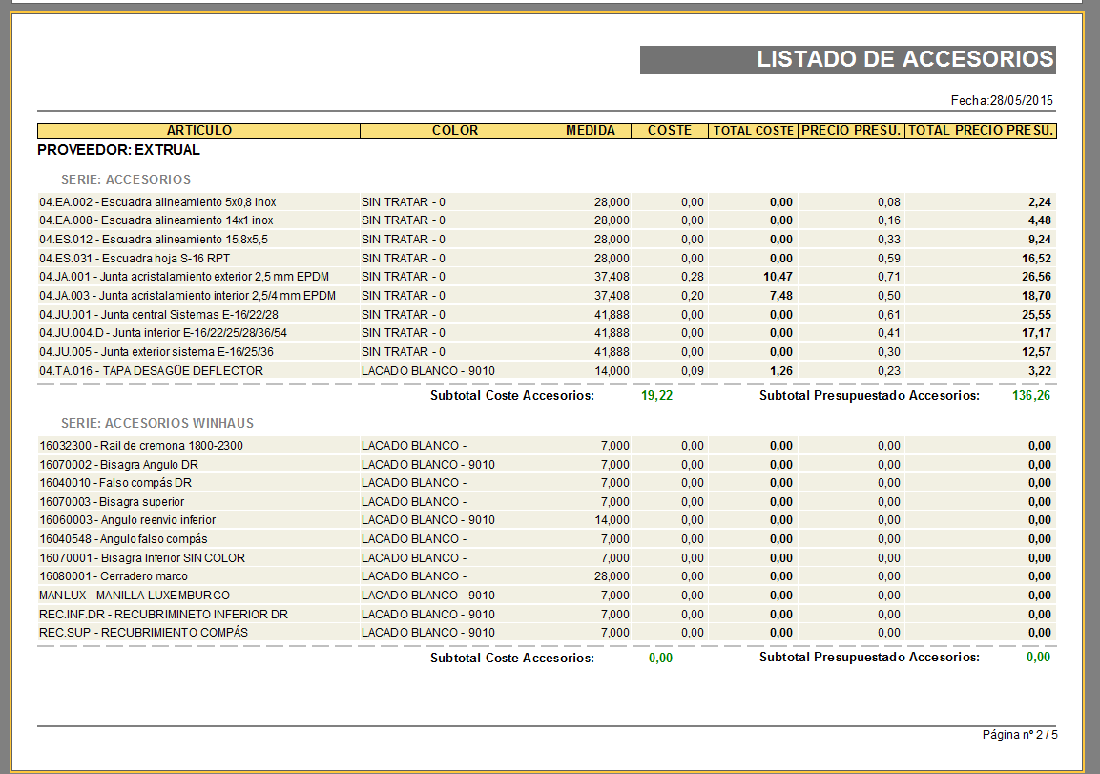The image size is (1100, 774).
Task: Click the LISTADO DE ACCESORIOS title banner
Action: [847, 59]
